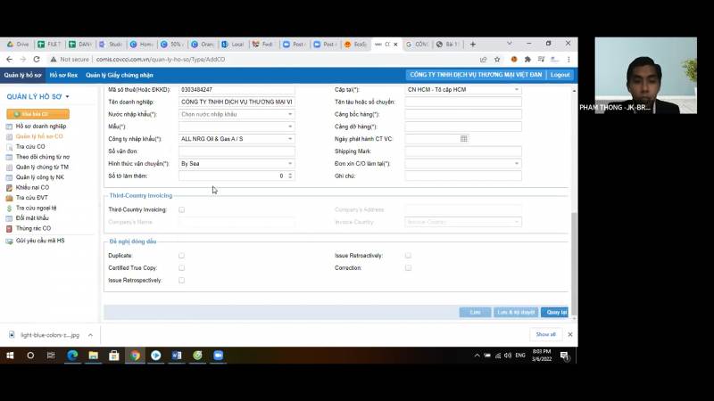This screenshot has width=714, height=401.
Task: Click the Logout link
Action: (x=560, y=75)
